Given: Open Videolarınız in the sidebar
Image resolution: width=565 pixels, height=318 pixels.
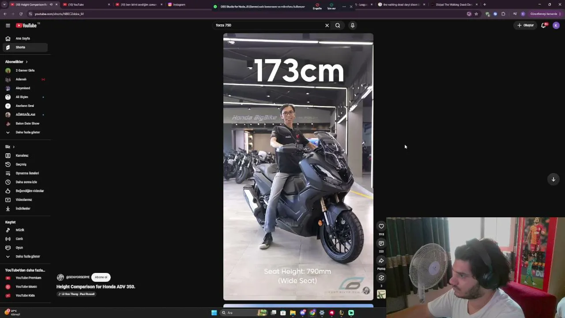Looking at the screenshot, I should pos(25,200).
